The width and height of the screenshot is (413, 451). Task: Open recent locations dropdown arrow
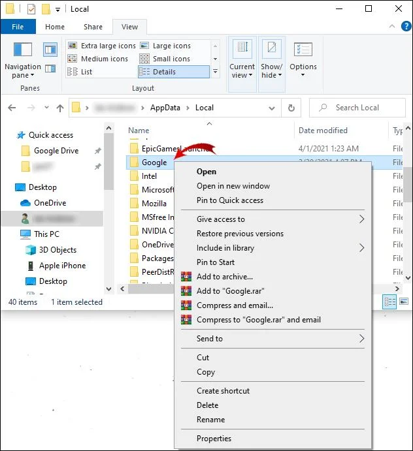[x=46, y=108]
